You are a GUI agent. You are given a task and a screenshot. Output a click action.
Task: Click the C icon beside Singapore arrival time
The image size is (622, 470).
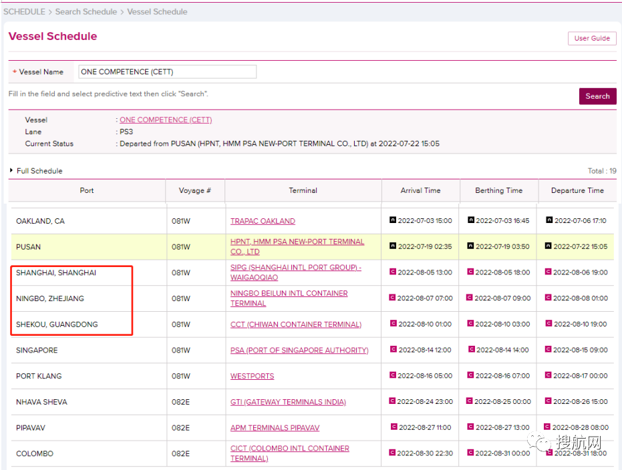[394, 349]
